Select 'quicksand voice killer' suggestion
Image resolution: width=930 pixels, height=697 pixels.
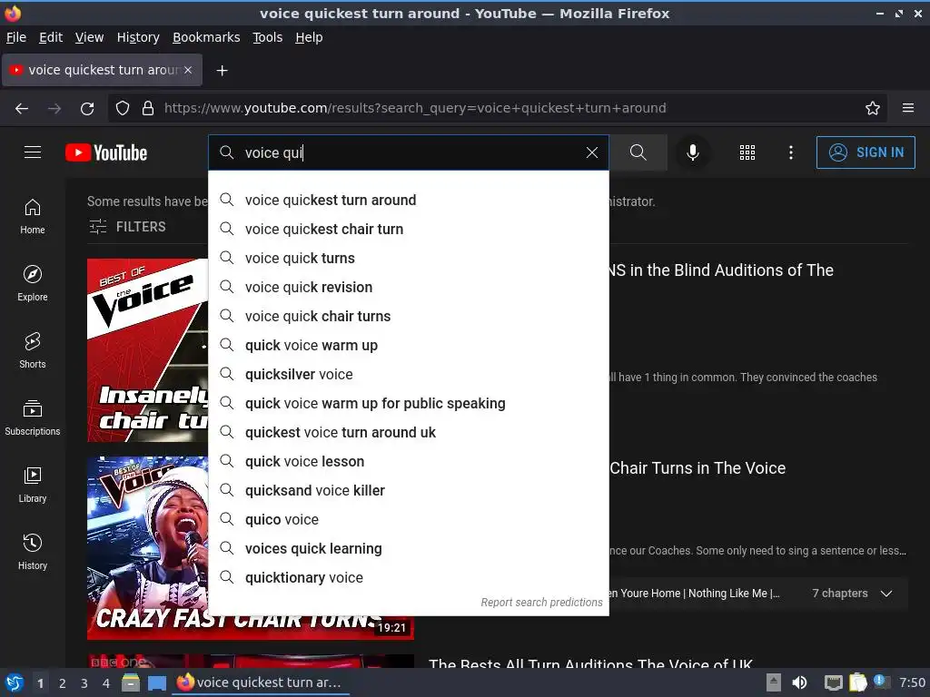[x=409, y=490]
